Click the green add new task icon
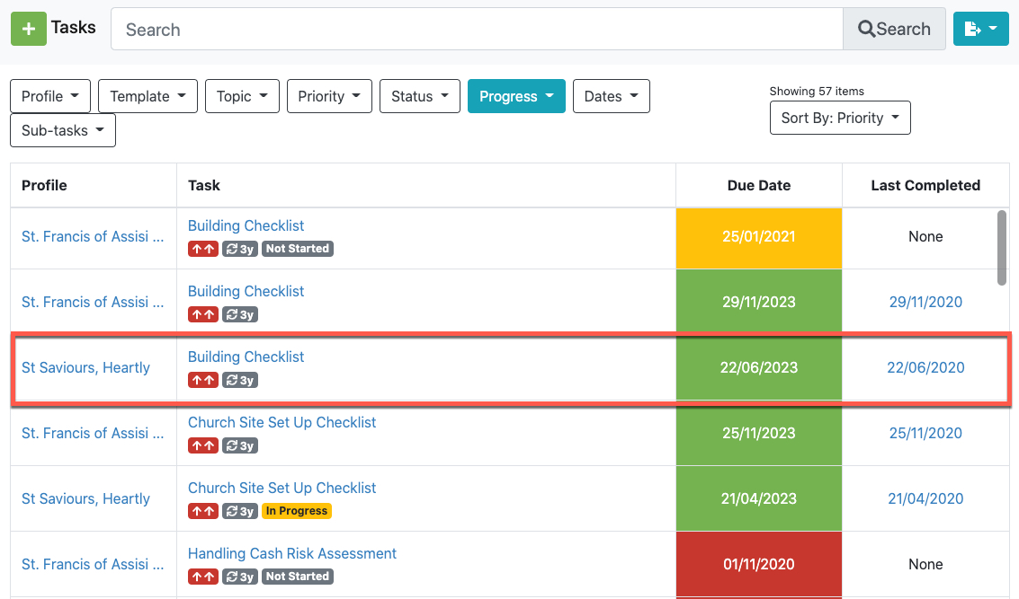The image size is (1019, 599). click(28, 28)
